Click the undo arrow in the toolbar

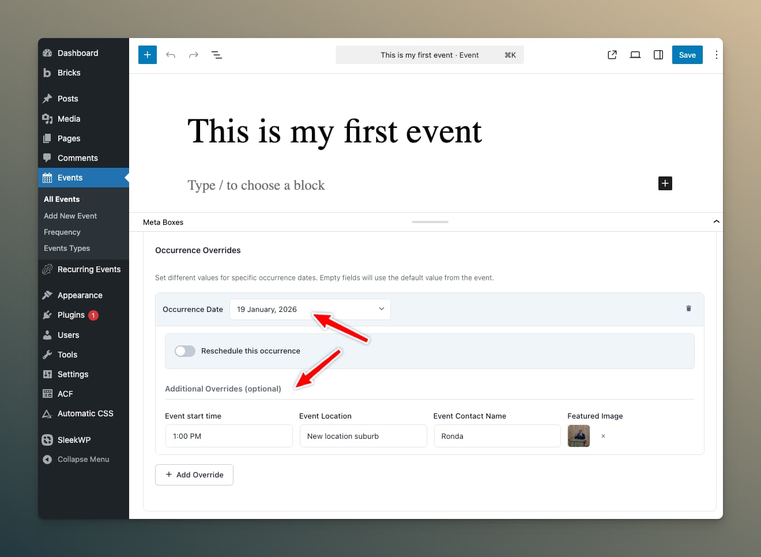point(171,55)
